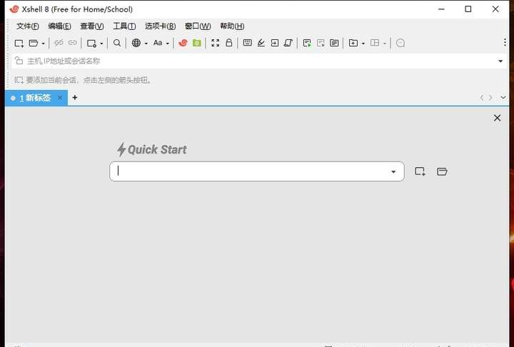Viewport: 514px width, 347px height.
Task: Click the add current session arrow button
Action: (x=19, y=80)
